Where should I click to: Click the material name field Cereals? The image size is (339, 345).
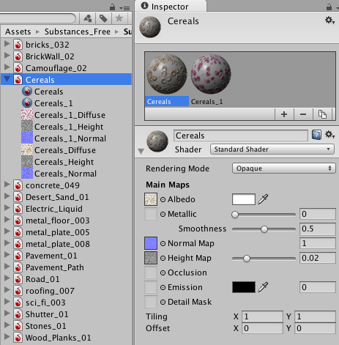coord(241,136)
